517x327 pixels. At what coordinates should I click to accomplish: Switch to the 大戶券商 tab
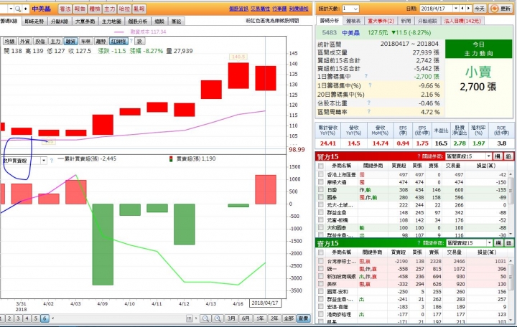pos(85,22)
